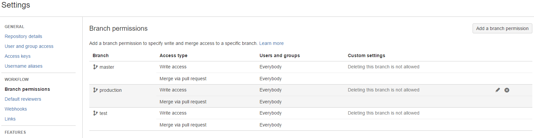Click Merge via pull request for master

tap(183, 79)
